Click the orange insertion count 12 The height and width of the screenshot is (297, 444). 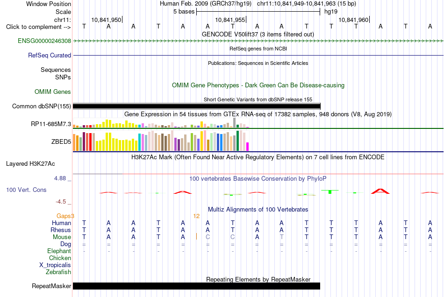[196, 216]
